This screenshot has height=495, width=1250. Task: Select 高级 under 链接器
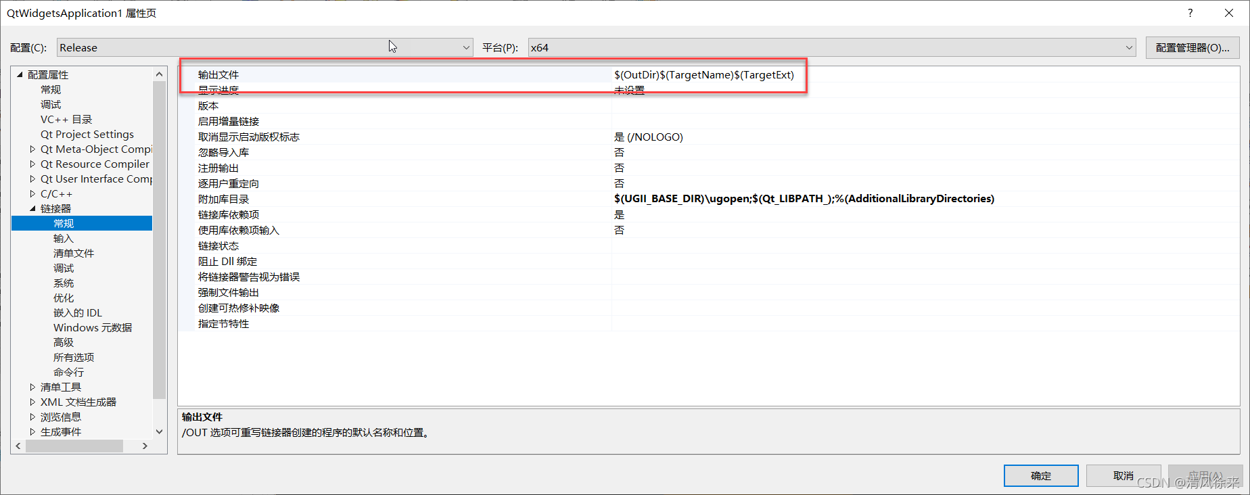tap(64, 342)
